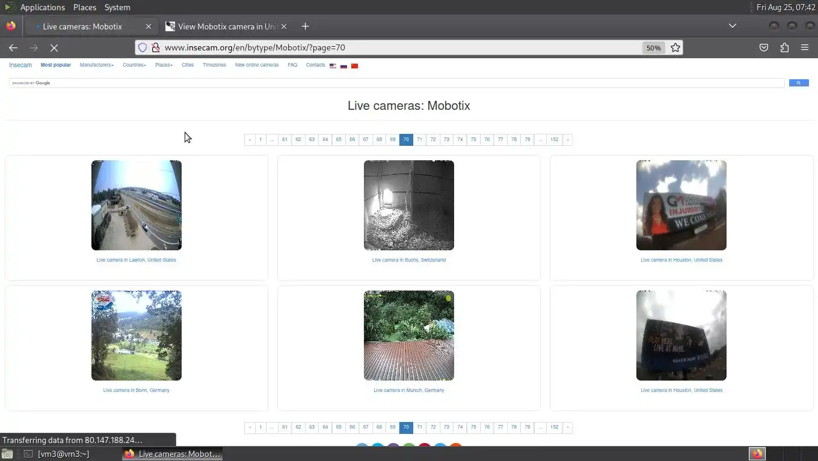Open the Places menu in top panel

tap(85, 7)
